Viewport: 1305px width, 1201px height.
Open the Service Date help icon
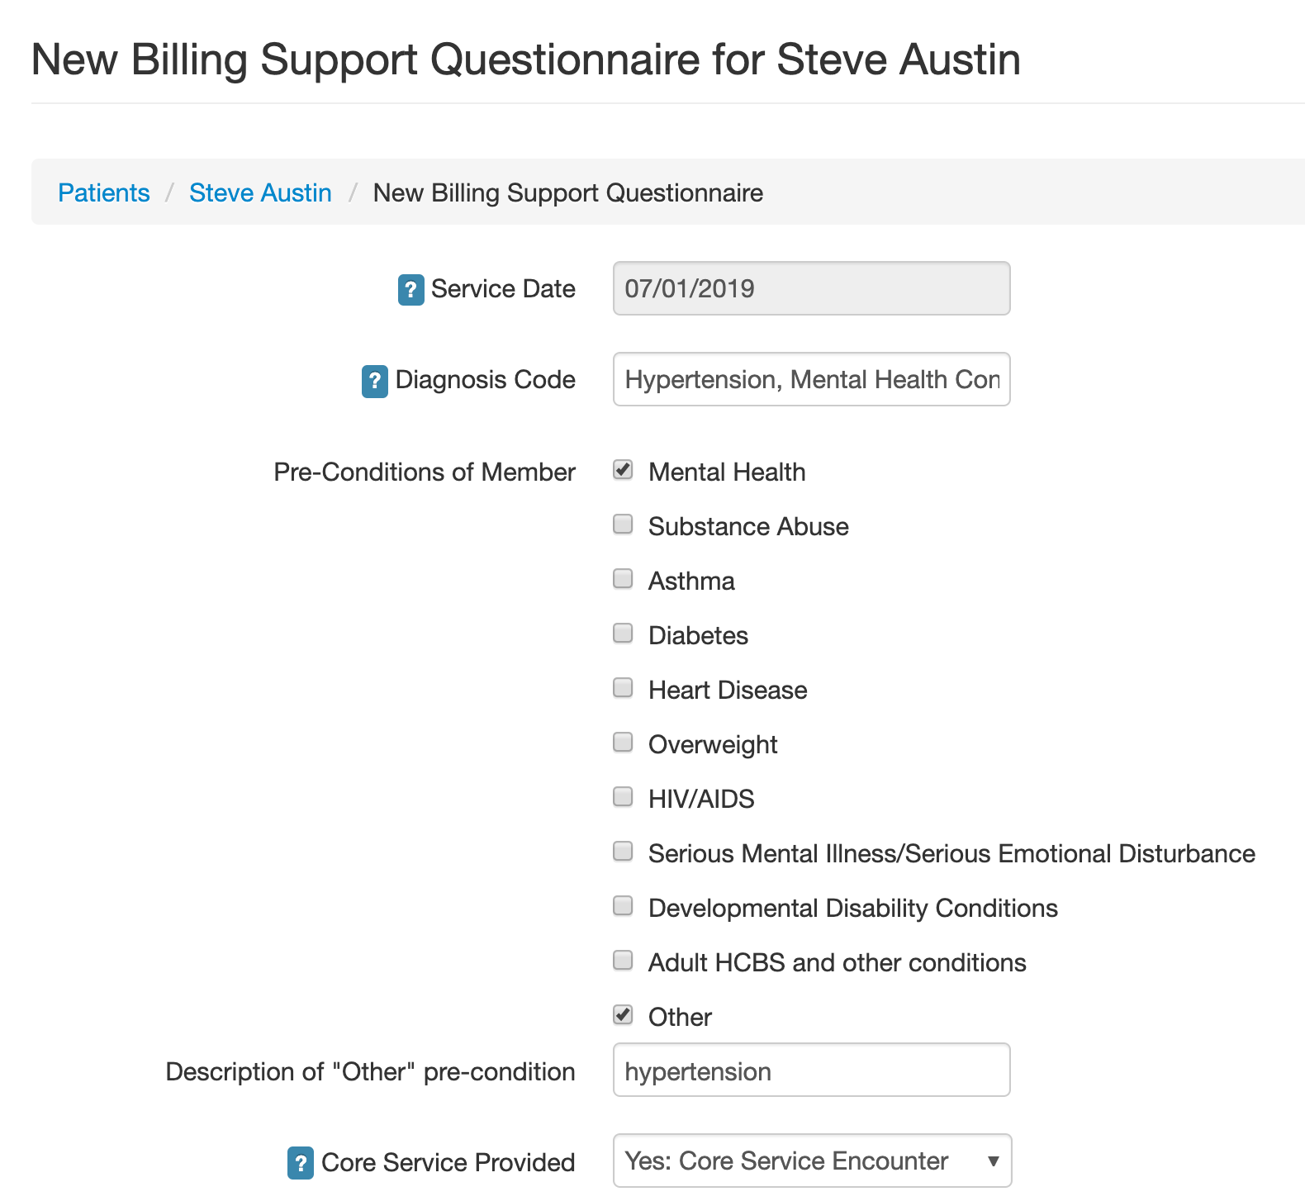pyautogui.click(x=410, y=290)
